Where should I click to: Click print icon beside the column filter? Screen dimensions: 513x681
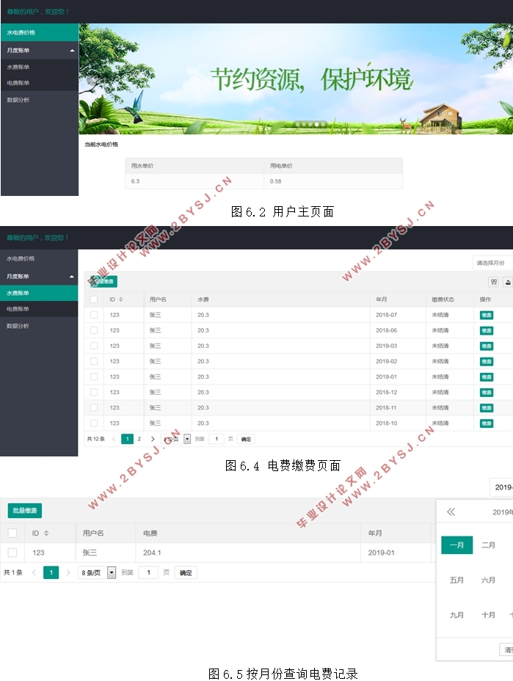pyautogui.click(x=508, y=283)
